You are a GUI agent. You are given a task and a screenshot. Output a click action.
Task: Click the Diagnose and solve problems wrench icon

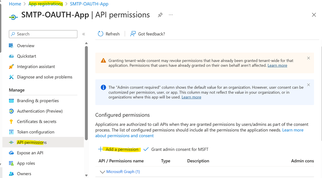coord(11,77)
